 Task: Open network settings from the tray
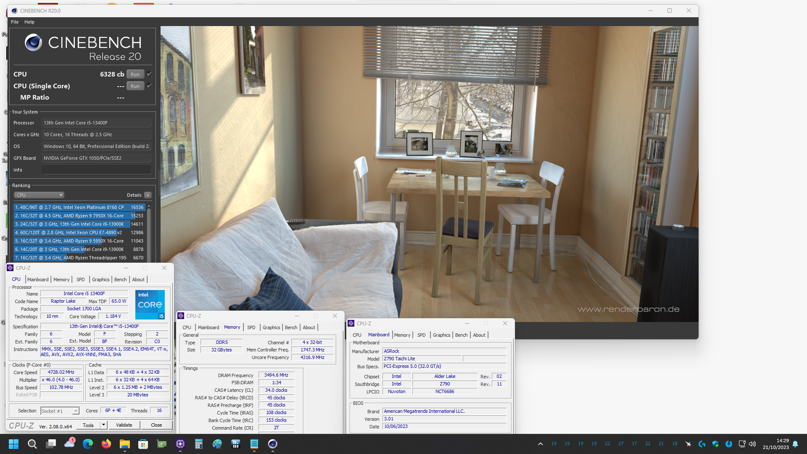pyautogui.click(x=742, y=444)
